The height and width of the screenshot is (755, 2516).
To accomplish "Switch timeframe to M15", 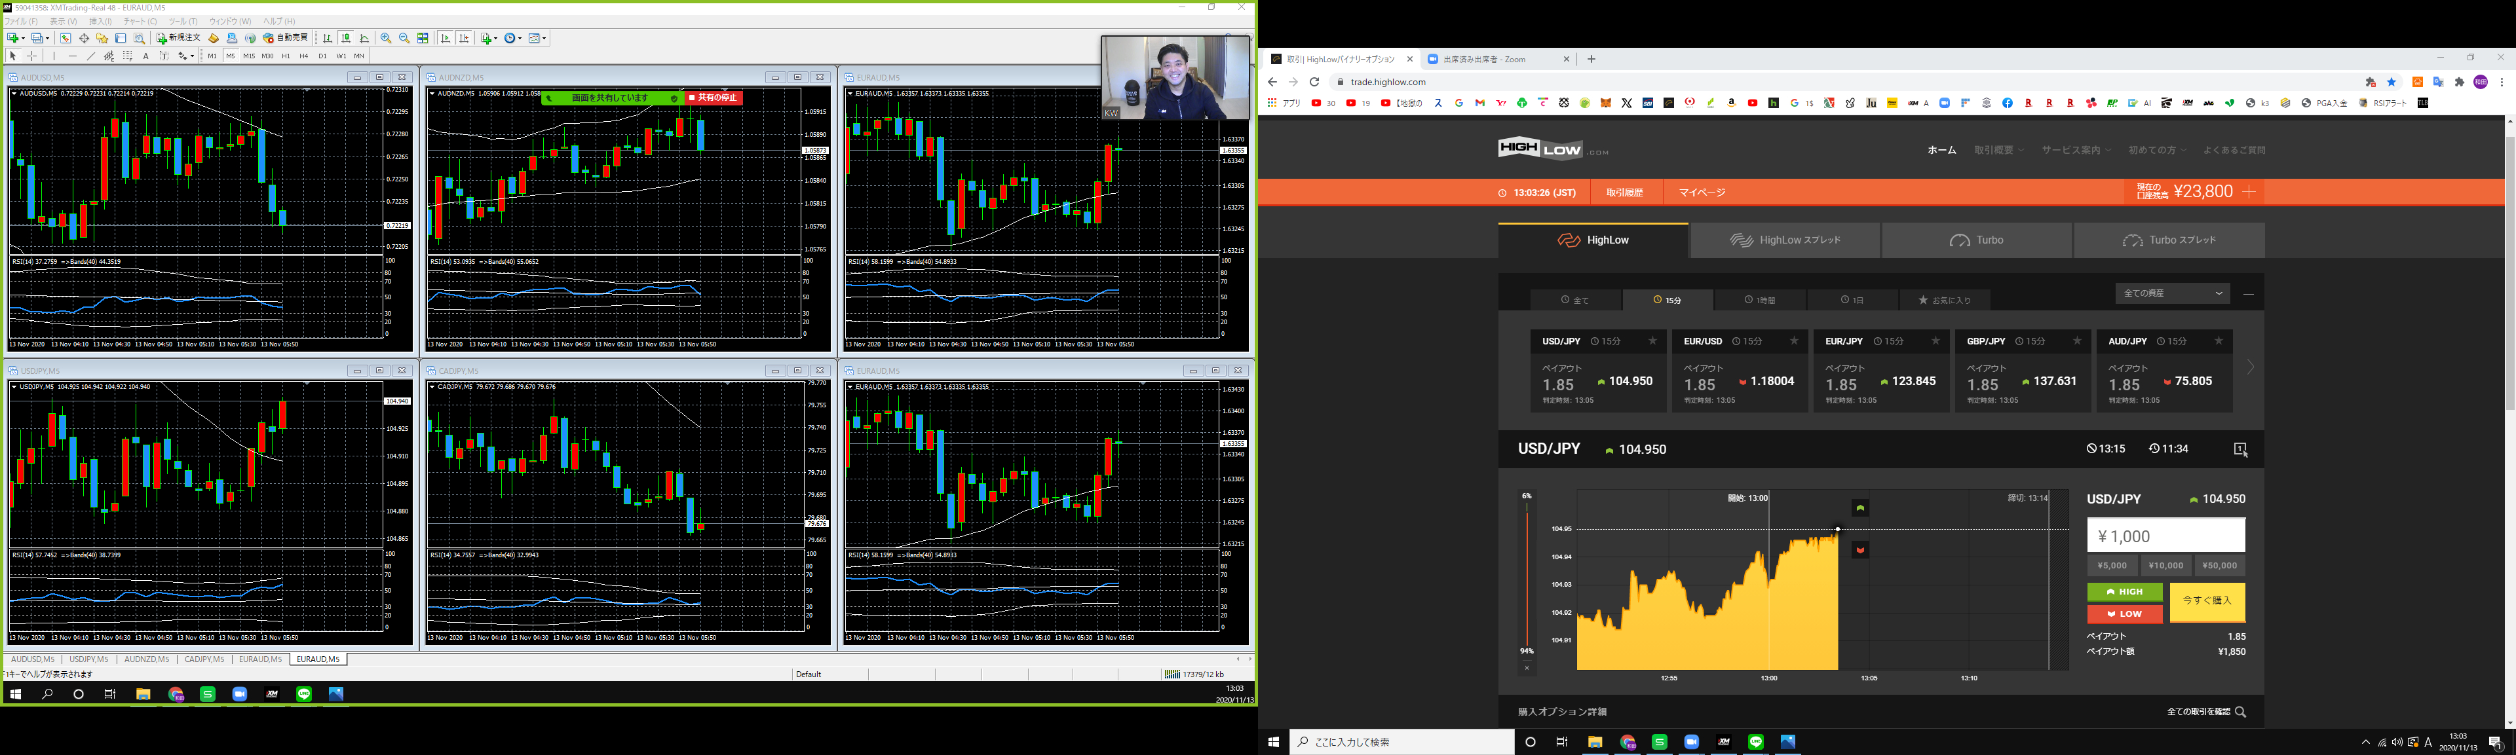I will [x=249, y=56].
